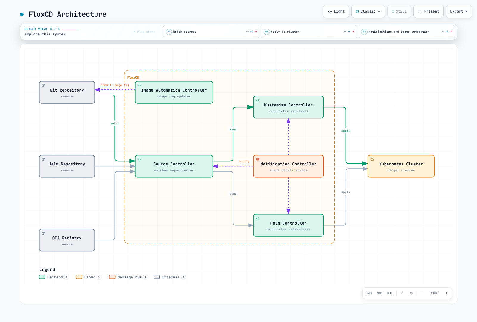
Task: Open guided view 01 Watch sources
Action: pyautogui.click(x=211, y=32)
